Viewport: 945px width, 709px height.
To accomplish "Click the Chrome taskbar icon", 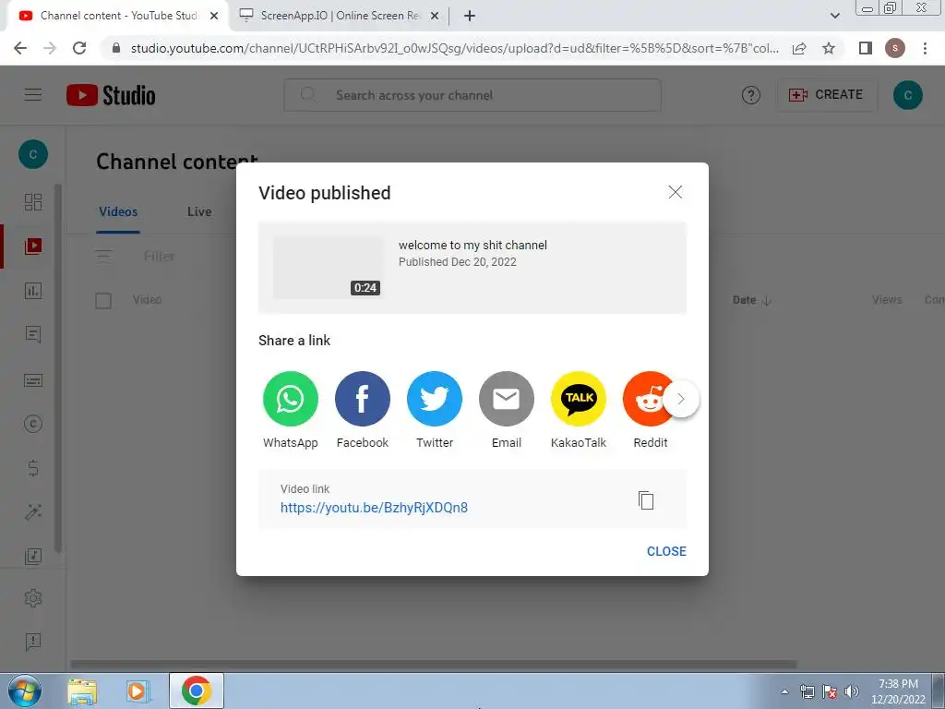I will point(196,691).
